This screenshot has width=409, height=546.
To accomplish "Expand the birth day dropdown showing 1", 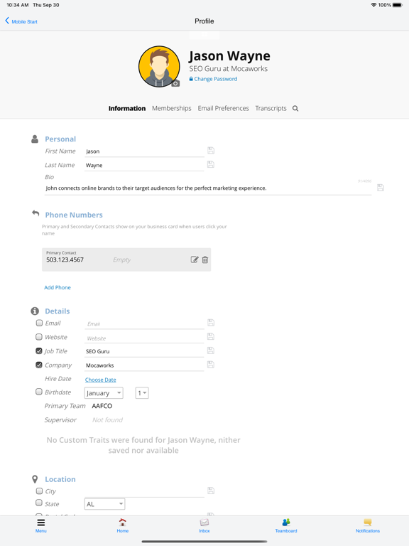I will click(x=142, y=393).
